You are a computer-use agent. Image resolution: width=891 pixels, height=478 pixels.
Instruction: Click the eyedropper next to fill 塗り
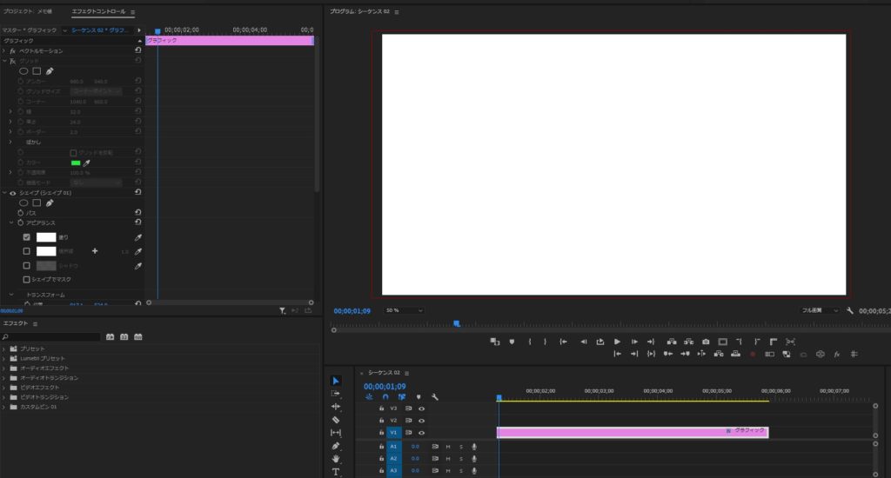pos(138,237)
